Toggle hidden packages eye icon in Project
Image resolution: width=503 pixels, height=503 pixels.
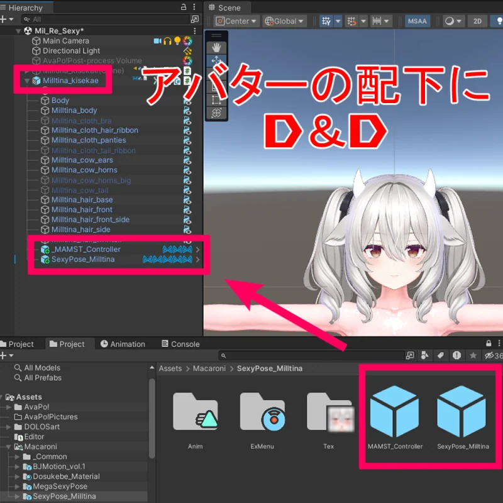pos(489,355)
